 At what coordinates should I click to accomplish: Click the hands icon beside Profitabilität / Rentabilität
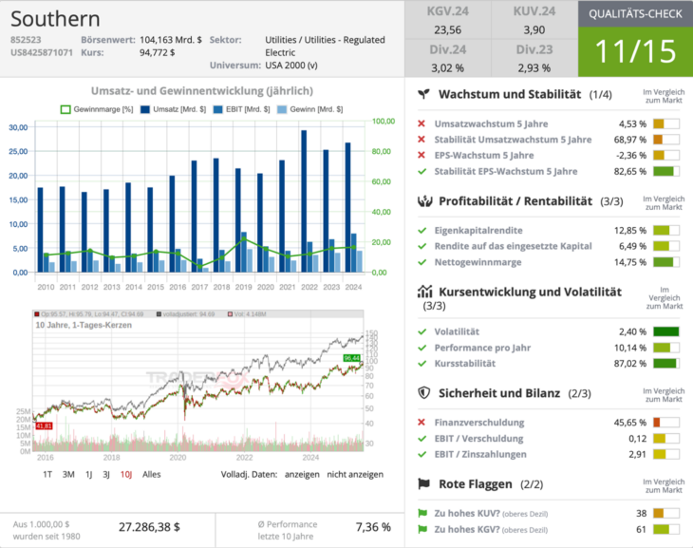[x=424, y=201]
